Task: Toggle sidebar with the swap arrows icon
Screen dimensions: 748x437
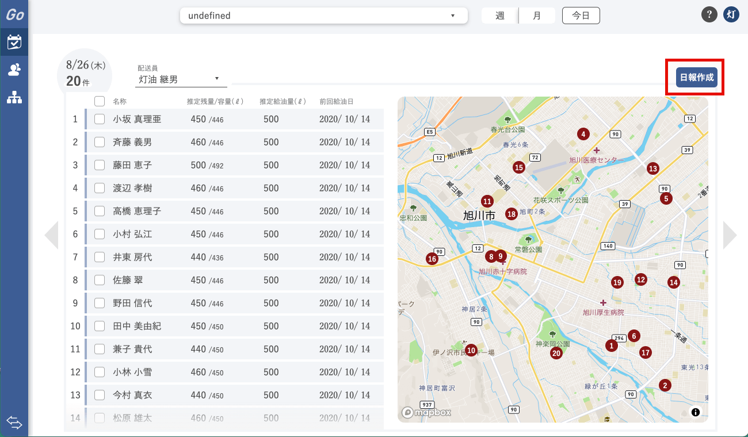Action: coord(14,423)
